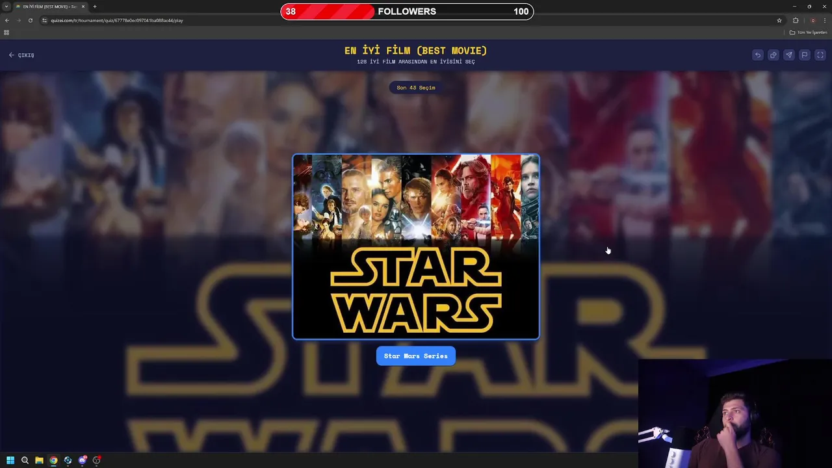The image size is (832, 468).
Task: Open the site information icon in address bar
Action: coord(45,20)
